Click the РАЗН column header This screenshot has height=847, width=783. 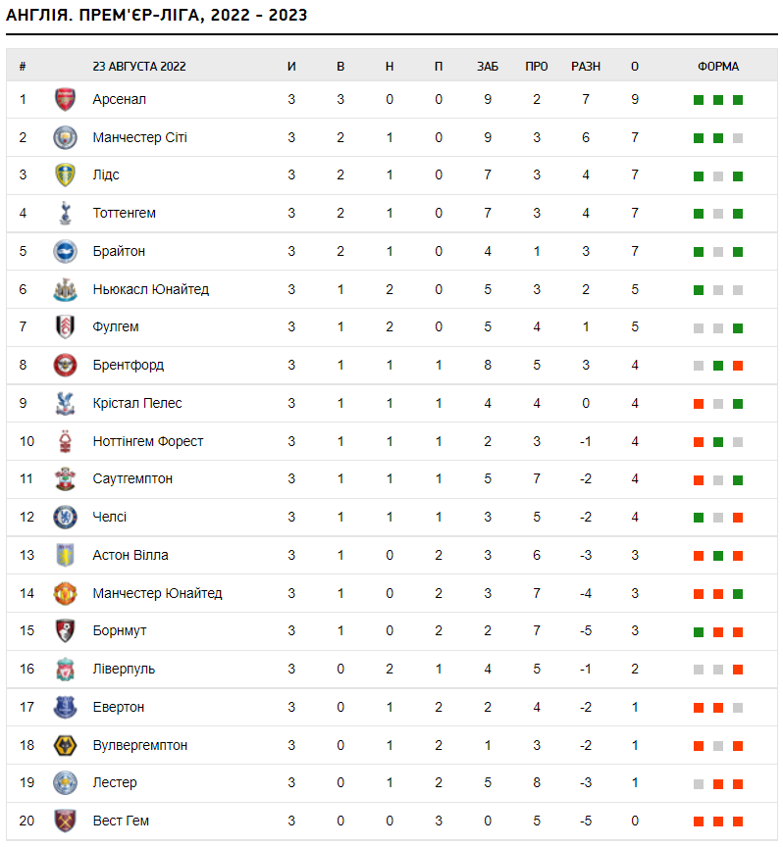pos(586,67)
